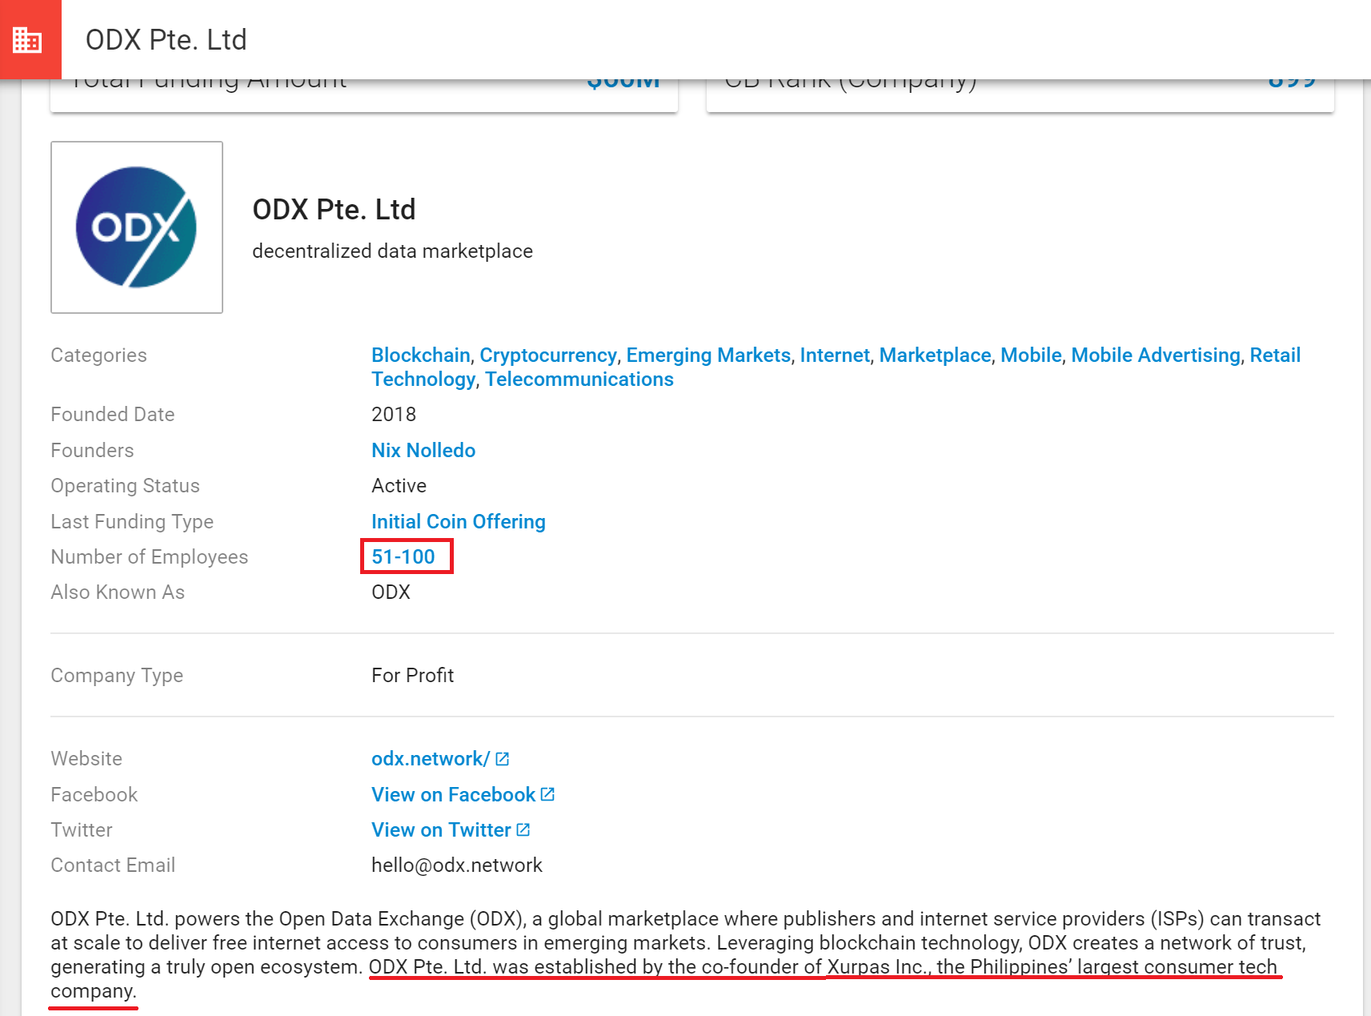Click the Initial Coin Offering link
Screen dimensions: 1371x1016
click(459, 522)
